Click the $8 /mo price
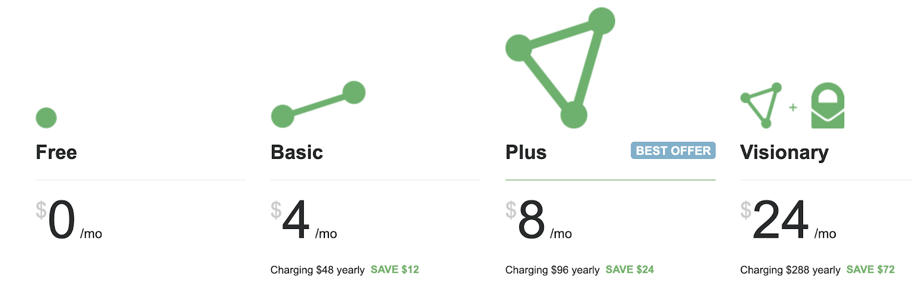 pos(539,219)
